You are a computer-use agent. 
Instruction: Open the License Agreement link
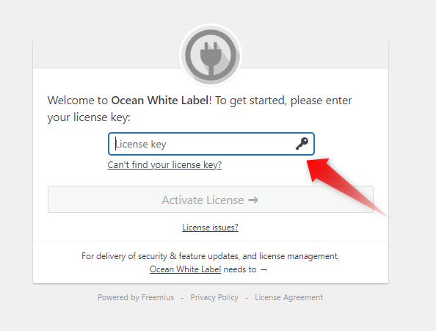coord(289,297)
